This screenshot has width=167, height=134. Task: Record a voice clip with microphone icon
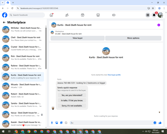(x=52, y=123)
